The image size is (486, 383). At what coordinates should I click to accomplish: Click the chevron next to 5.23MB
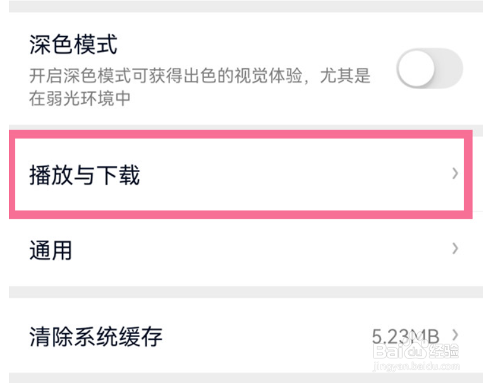(x=454, y=334)
